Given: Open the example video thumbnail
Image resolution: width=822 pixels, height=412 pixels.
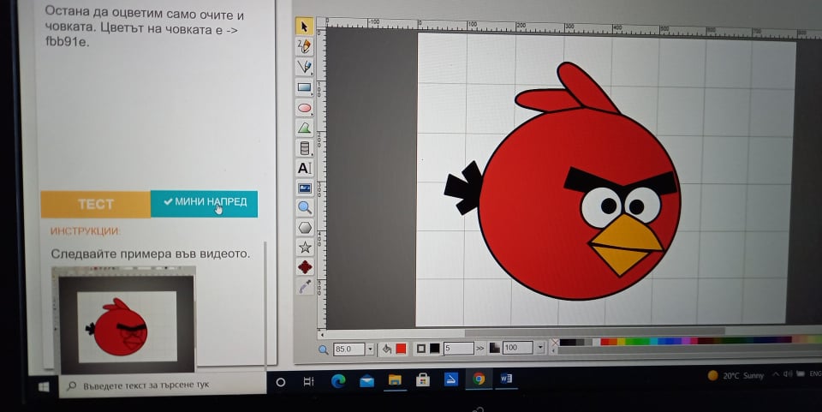Looking at the screenshot, I should 124,318.
